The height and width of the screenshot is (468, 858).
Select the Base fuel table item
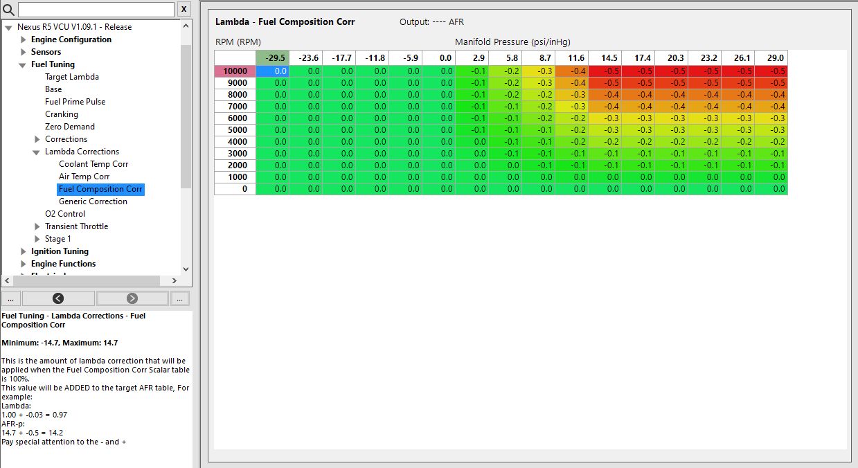pyautogui.click(x=53, y=89)
